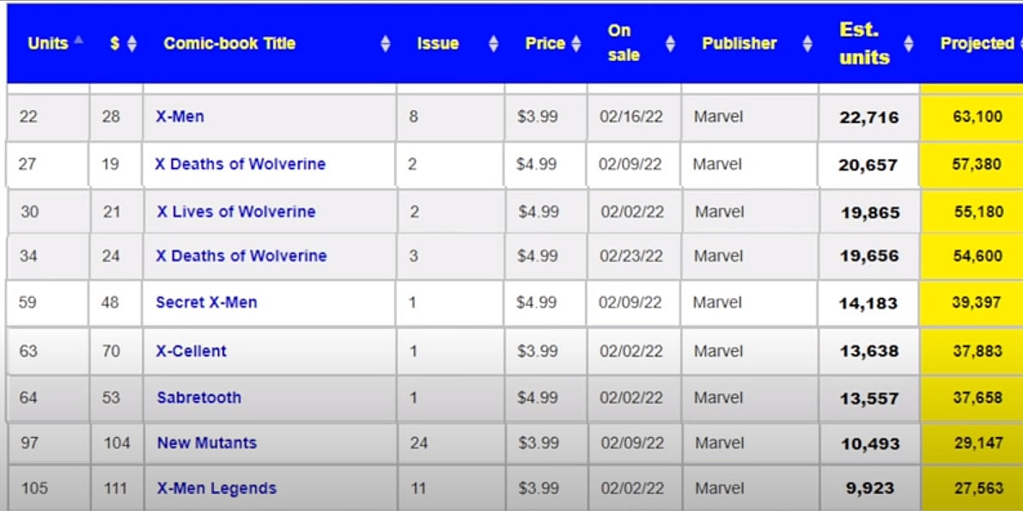The height and width of the screenshot is (511, 1023).
Task: Click the X-Cellent title link
Action: point(191,350)
